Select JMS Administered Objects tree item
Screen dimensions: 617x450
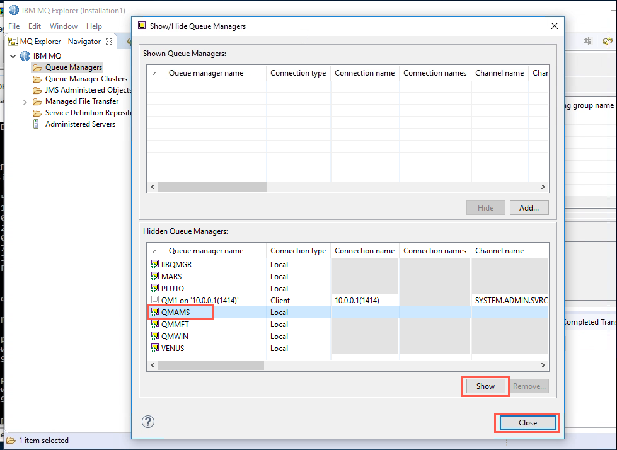pos(88,91)
